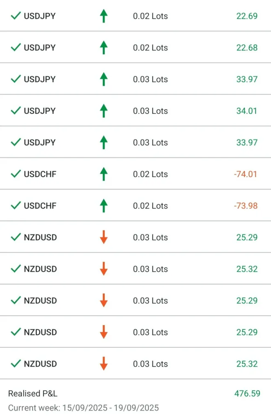Screen dimensions: 271x420
Task: Click the down arrow on the last NZDUSD trade
Action: (x=104, y=364)
